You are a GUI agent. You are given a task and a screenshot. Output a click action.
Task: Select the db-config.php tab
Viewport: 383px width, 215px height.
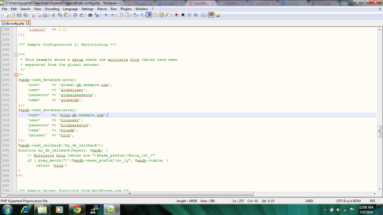click(x=15, y=24)
